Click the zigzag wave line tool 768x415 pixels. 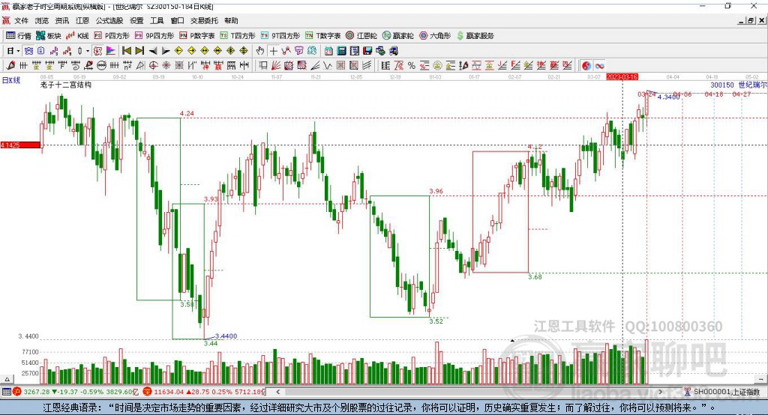(327, 66)
